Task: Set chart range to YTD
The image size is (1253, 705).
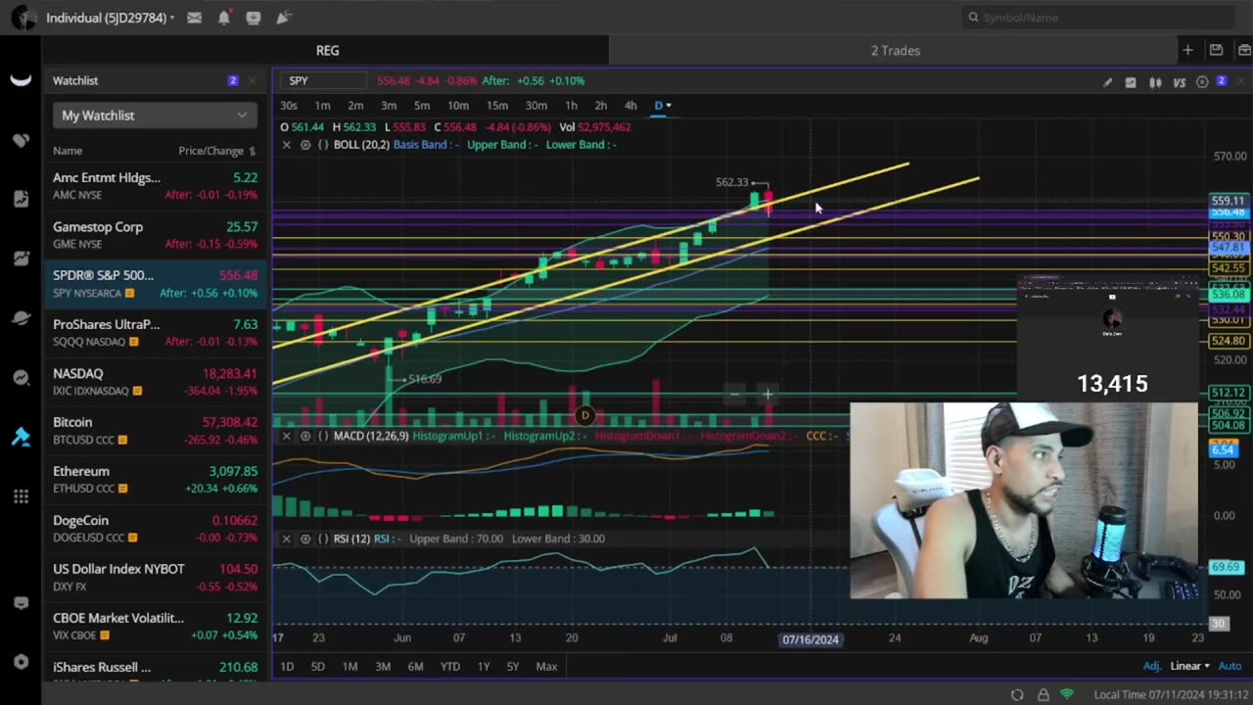Action: 449,667
